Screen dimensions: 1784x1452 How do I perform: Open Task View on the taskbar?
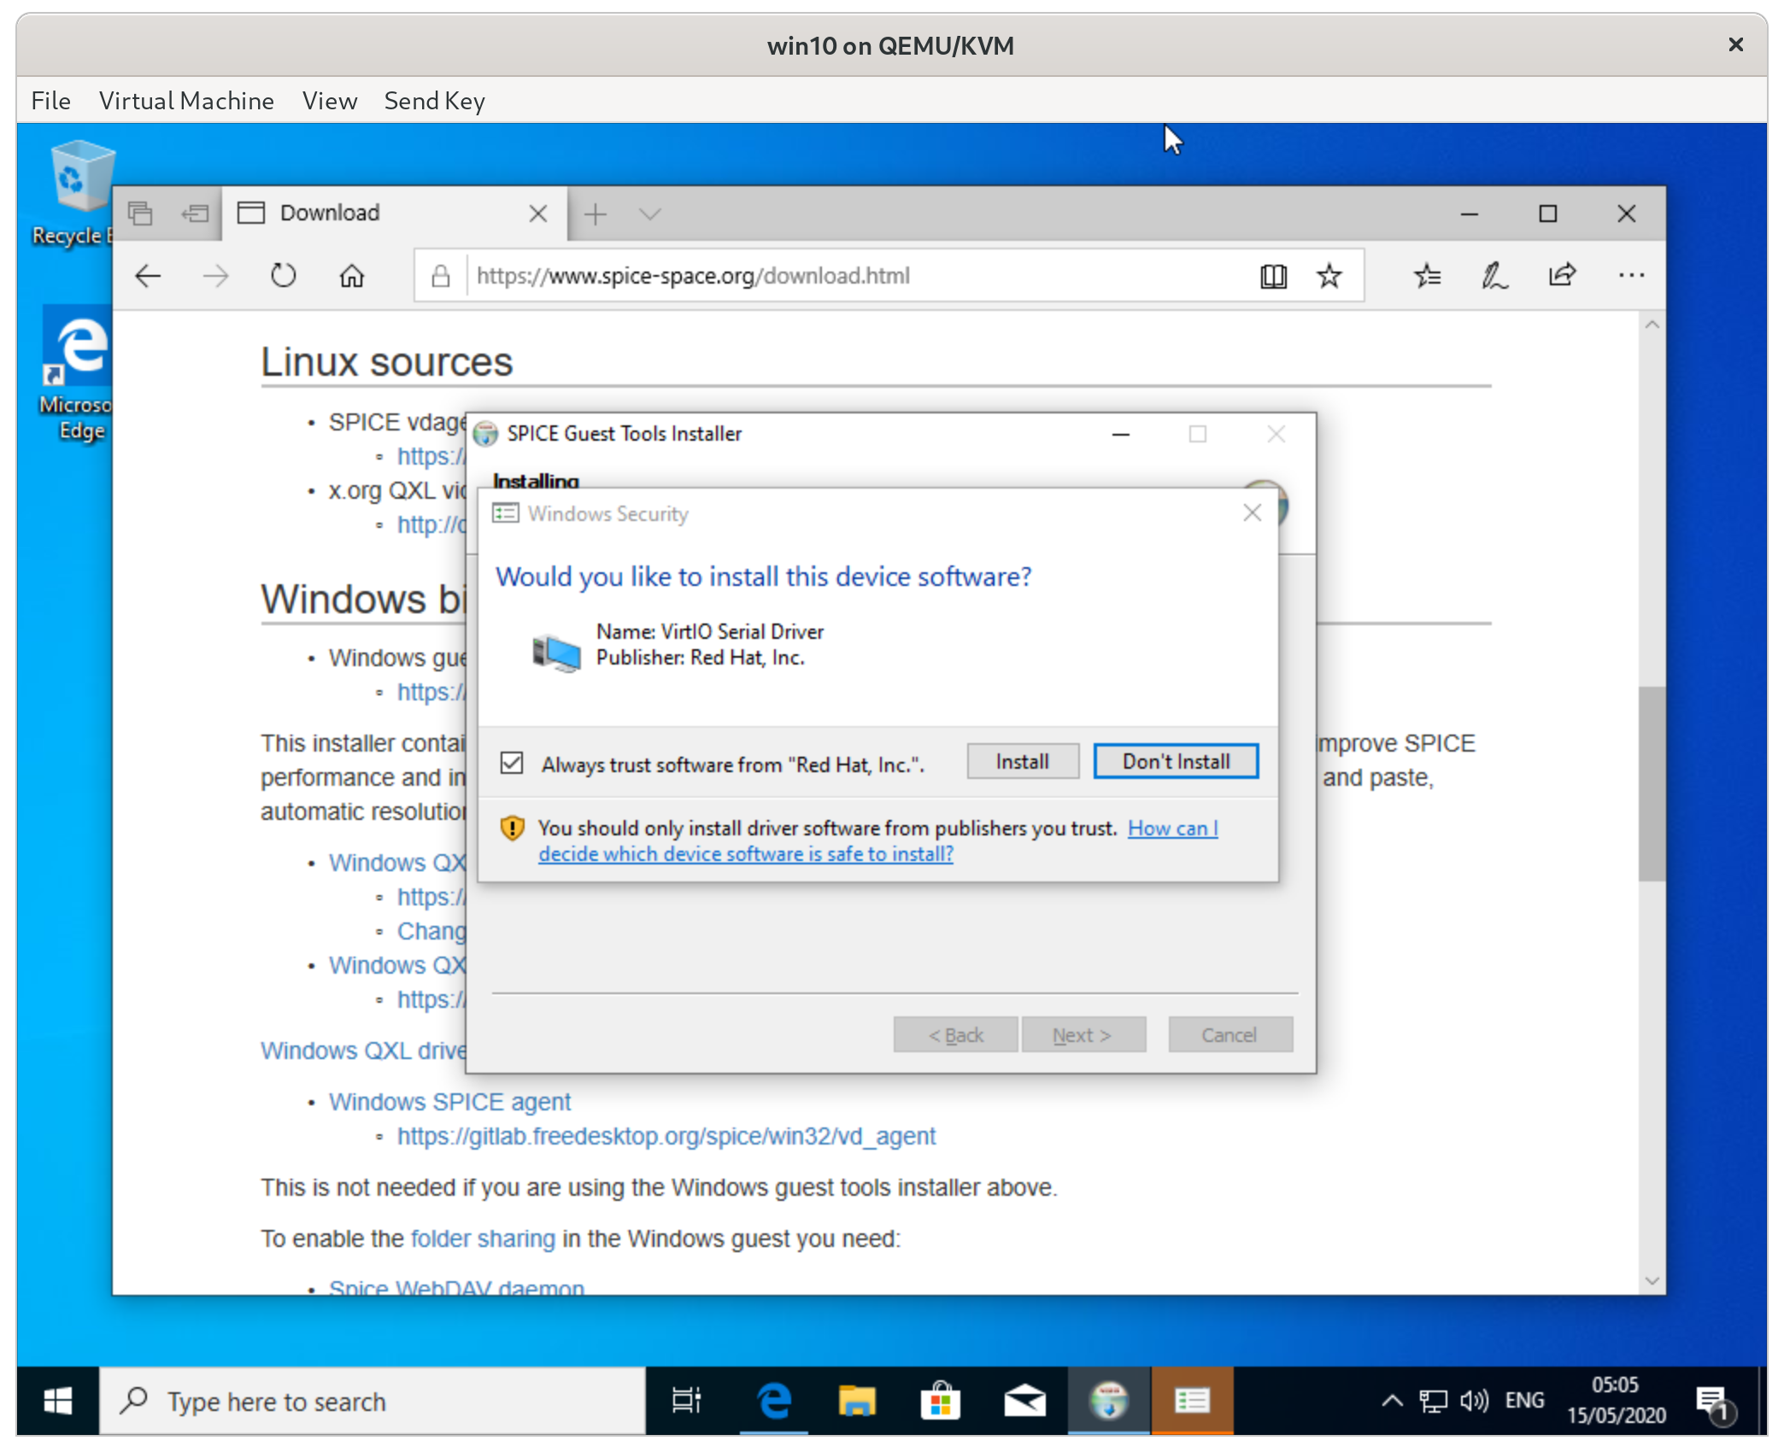pos(686,1401)
